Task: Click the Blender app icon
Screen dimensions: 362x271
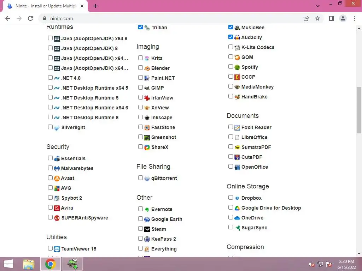Action: (147, 68)
